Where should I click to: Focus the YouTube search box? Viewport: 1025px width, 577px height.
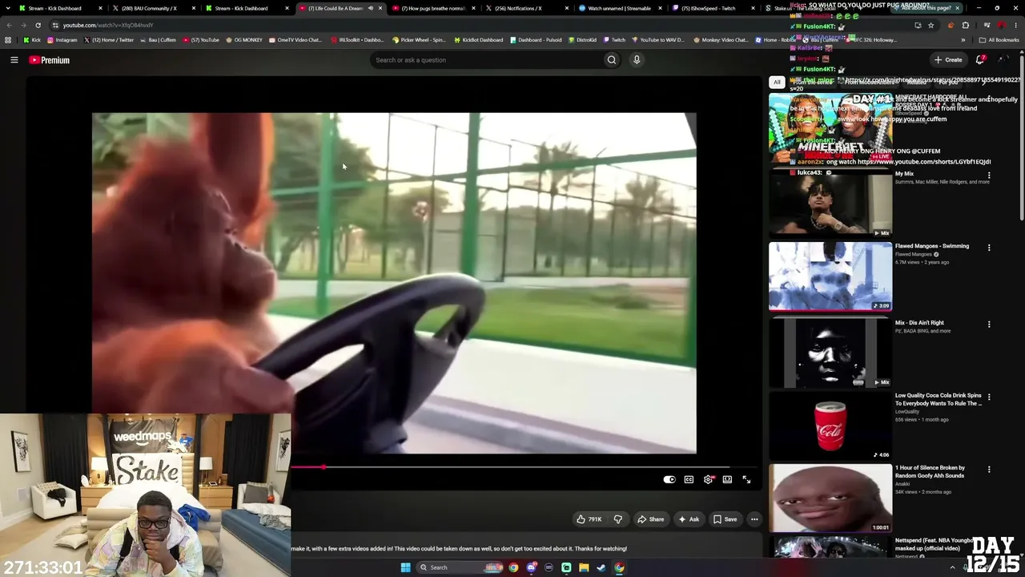(486, 60)
